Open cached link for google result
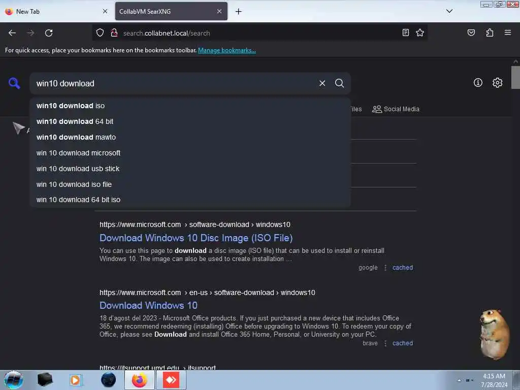Image resolution: width=520 pixels, height=390 pixels. [x=403, y=268]
